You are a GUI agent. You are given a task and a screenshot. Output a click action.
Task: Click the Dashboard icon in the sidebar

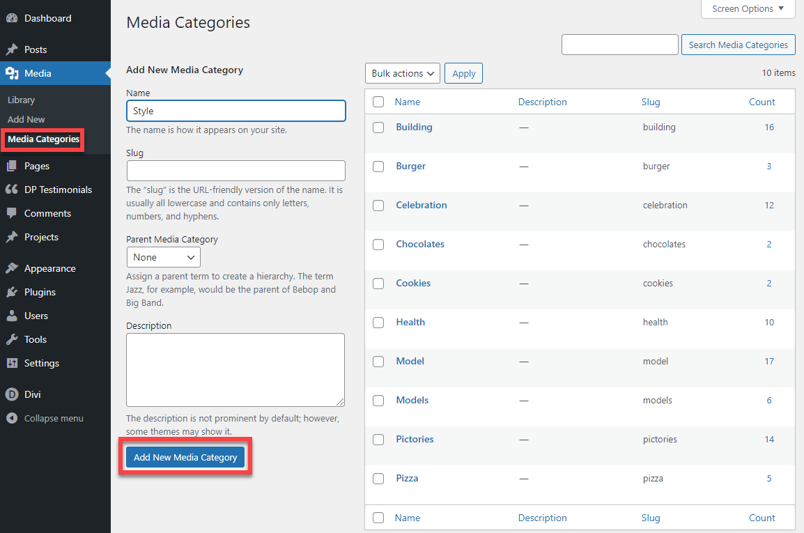point(12,18)
